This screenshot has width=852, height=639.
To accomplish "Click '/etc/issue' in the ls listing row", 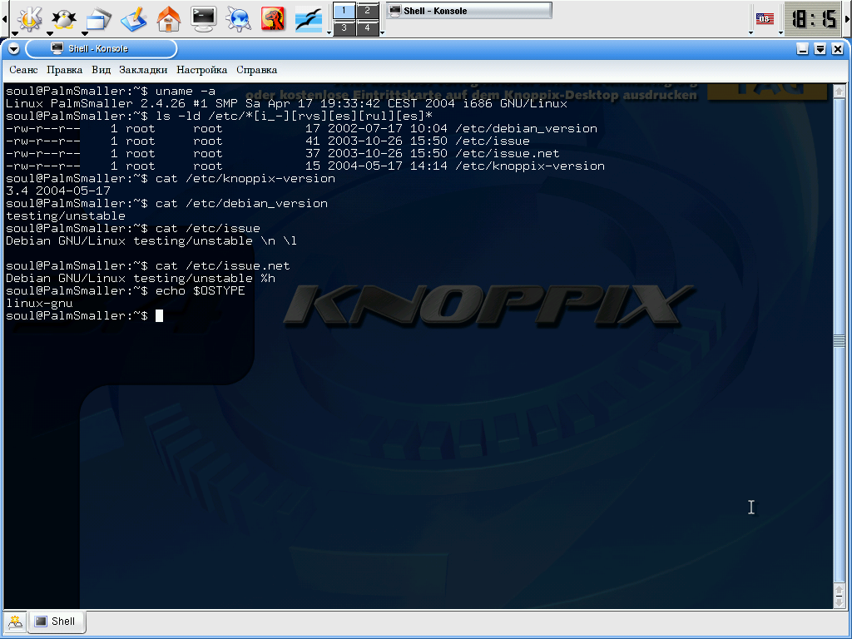I will [x=493, y=141].
